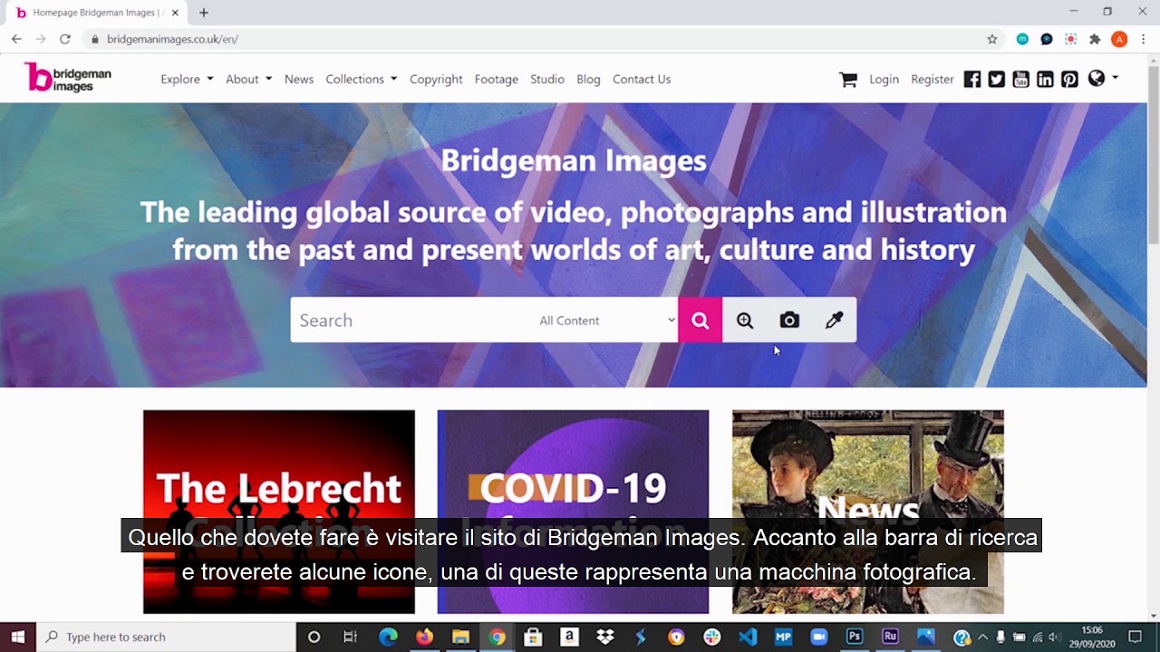Viewport: 1160px width, 652px height.
Task: Click the Windows taskbar search box
Action: [167, 637]
